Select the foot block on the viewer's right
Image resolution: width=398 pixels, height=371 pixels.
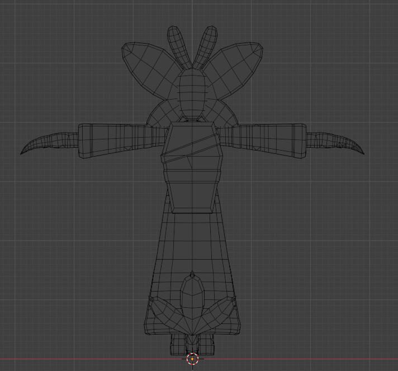(206, 345)
